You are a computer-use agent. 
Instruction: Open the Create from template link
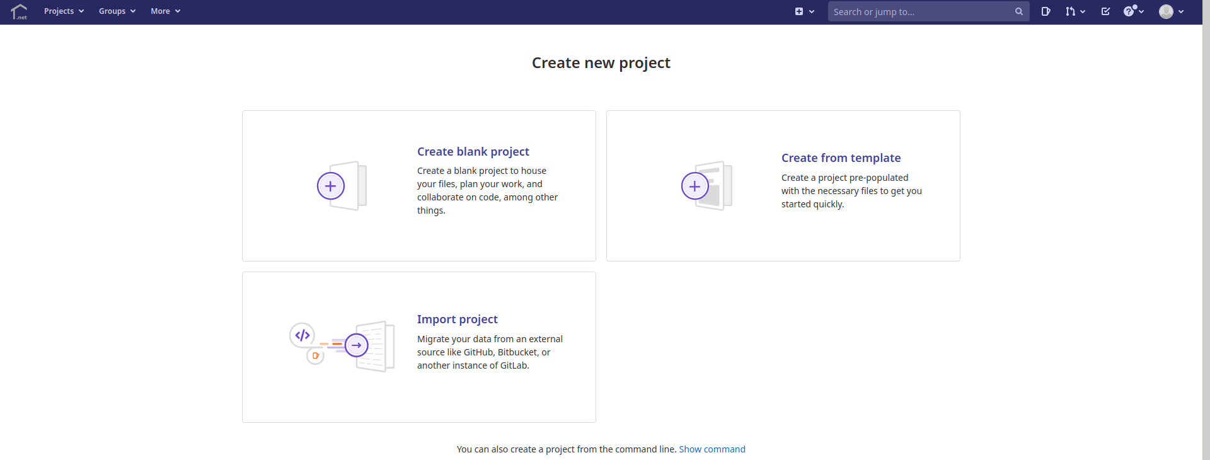click(841, 158)
